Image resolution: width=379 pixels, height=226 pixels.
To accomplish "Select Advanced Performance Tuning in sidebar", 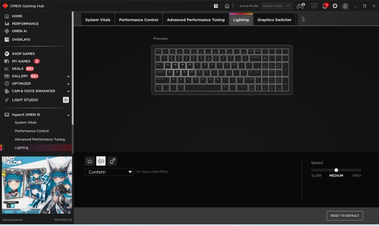I will click(40, 140).
